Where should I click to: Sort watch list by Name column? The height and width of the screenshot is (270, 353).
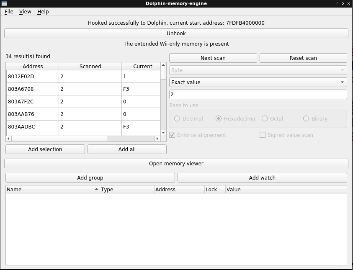coord(53,190)
